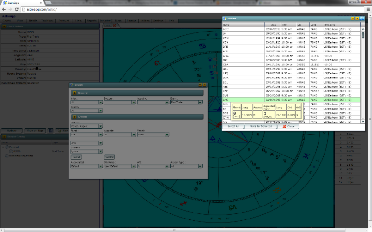Sort results by the Date column header
Screen dimensions: 372x232
pos(273,25)
